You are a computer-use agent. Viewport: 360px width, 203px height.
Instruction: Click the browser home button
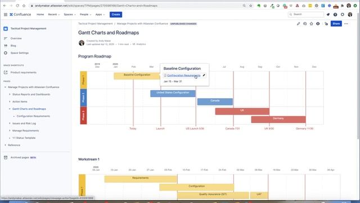pos(24,6)
